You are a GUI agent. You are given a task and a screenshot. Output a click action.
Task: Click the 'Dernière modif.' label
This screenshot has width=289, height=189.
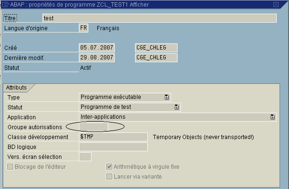[x=25, y=58]
